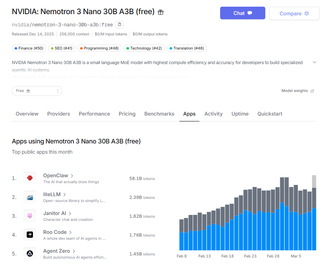332x270 pixels.
Task: Copy the model slug with clipboard icon
Action: (x=120, y=24)
